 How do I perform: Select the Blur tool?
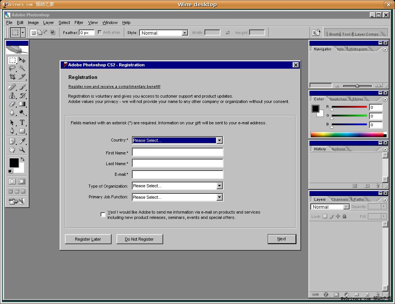(12, 112)
